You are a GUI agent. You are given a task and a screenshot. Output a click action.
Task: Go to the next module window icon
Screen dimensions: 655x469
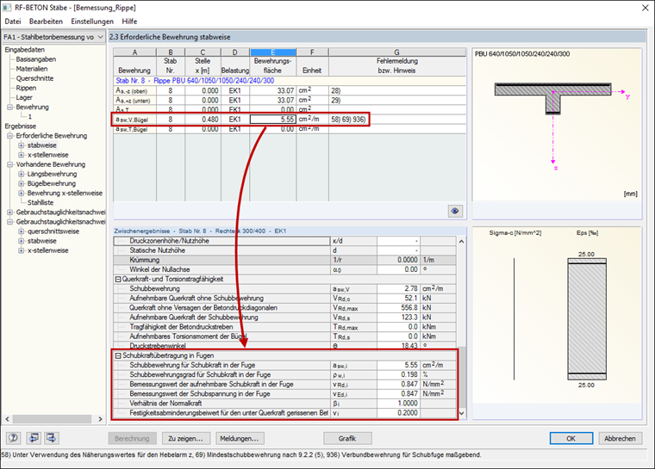click(52, 438)
